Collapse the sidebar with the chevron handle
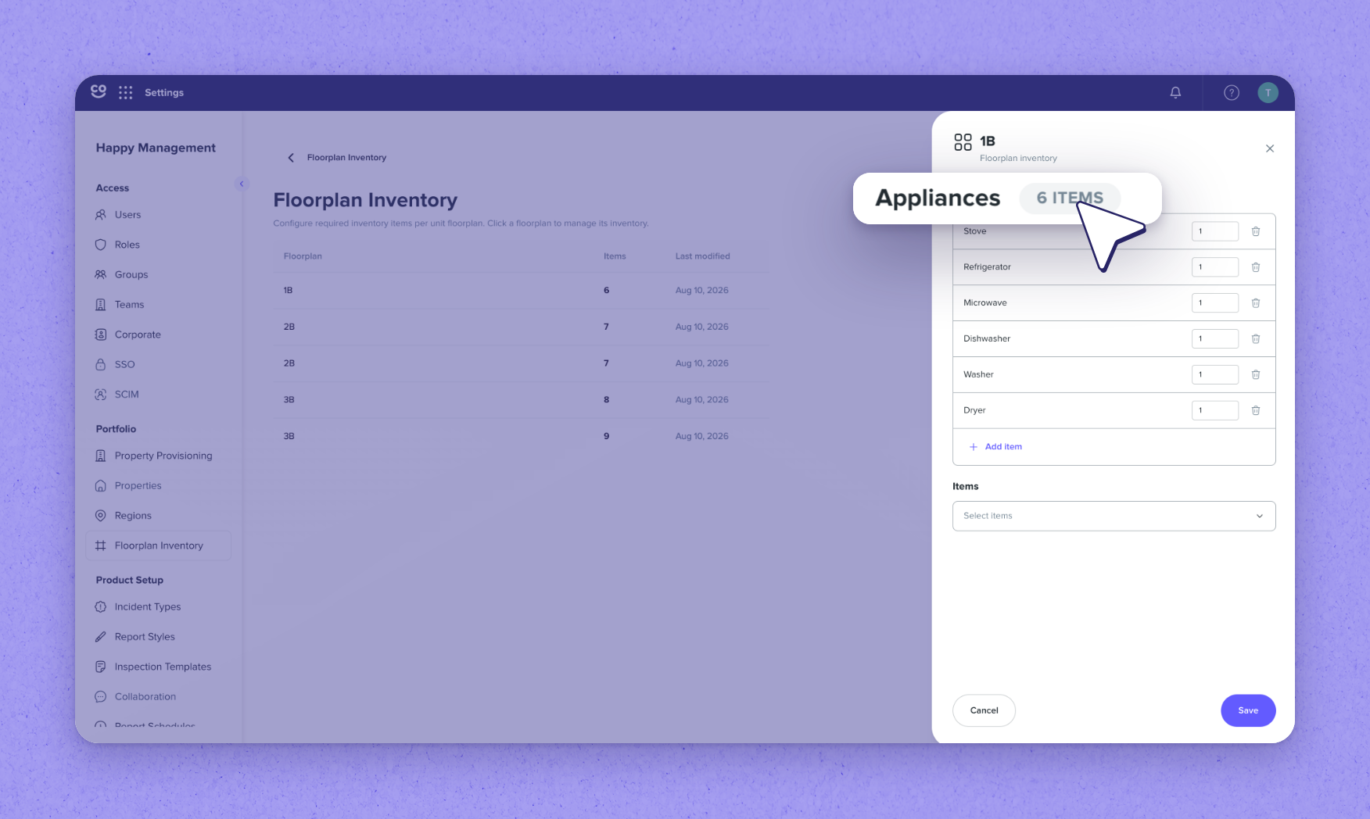Viewport: 1370px width, 819px height. pyautogui.click(x=242, y=184)
